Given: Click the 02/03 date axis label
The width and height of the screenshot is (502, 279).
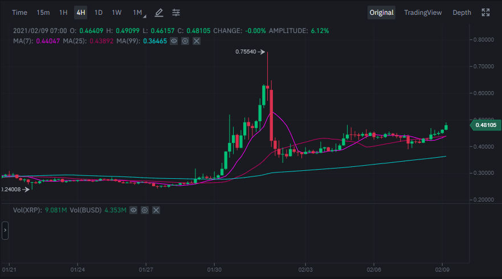Looking at the screenshot, I should click(x=305, y=270).
